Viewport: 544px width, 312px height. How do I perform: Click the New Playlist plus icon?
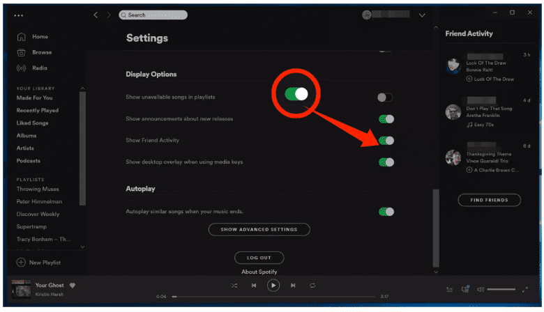point(21,262)
